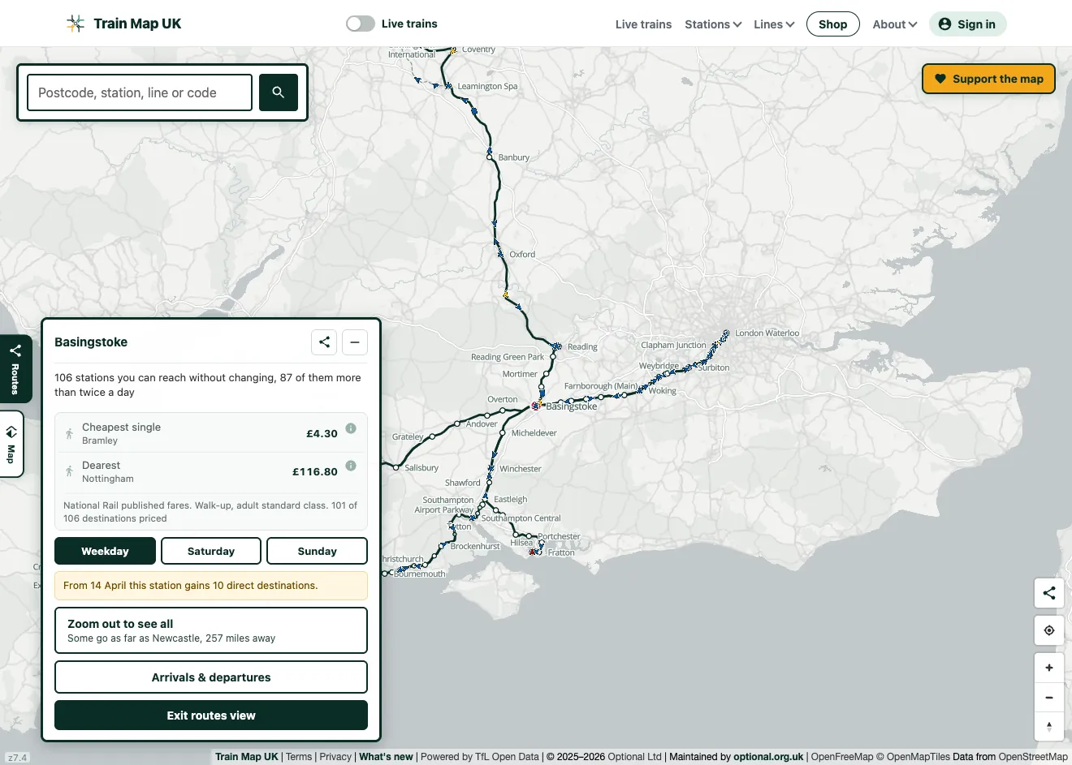Click the 14 April direct destinations notice
Screen dimensions: 1072x765
point(211,586)
